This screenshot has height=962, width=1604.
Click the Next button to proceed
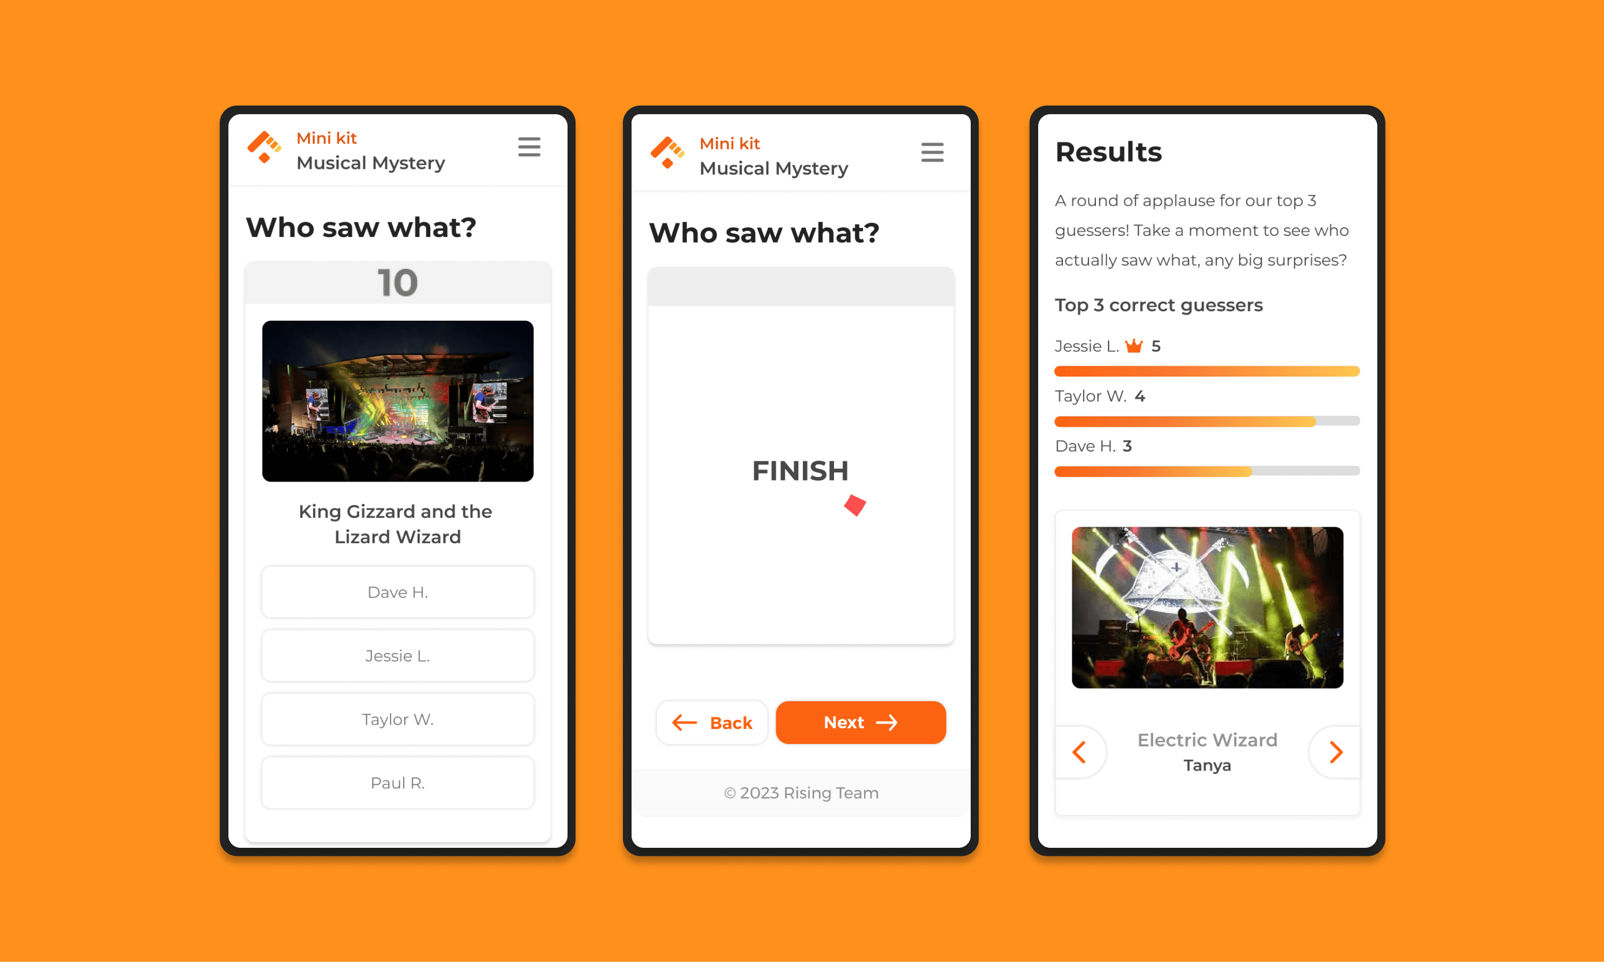coord(861,721)
